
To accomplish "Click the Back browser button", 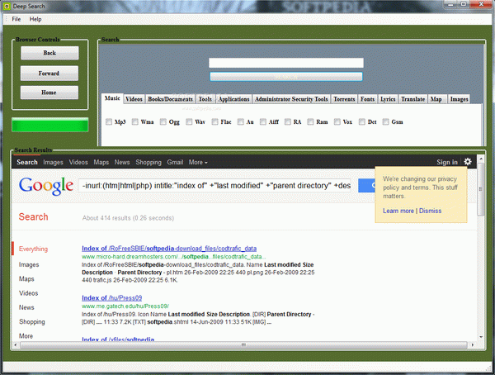I will [x=49, y=53].
